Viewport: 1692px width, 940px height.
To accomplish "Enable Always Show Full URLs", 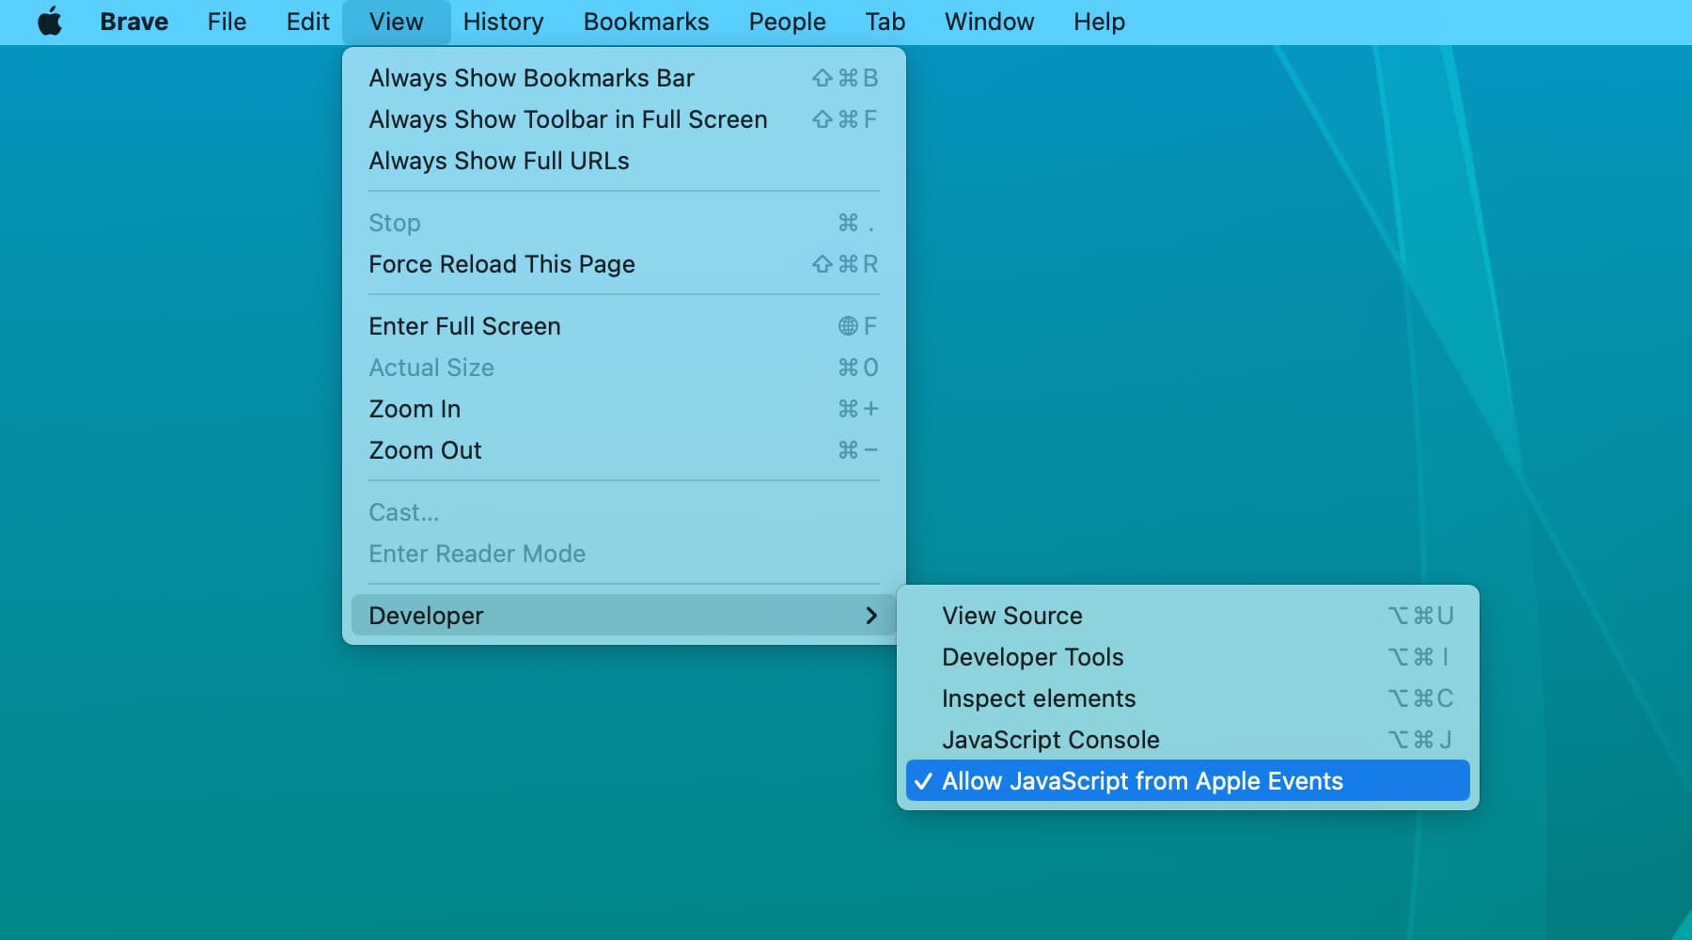I will pos(498,161).
